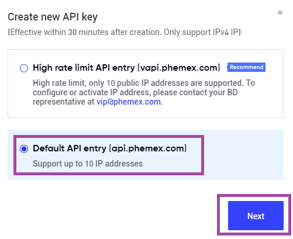The width and height of the screenshot is (293, 239).
Task: Select the High rate limit radio button
Action: (x=24, y=68)
